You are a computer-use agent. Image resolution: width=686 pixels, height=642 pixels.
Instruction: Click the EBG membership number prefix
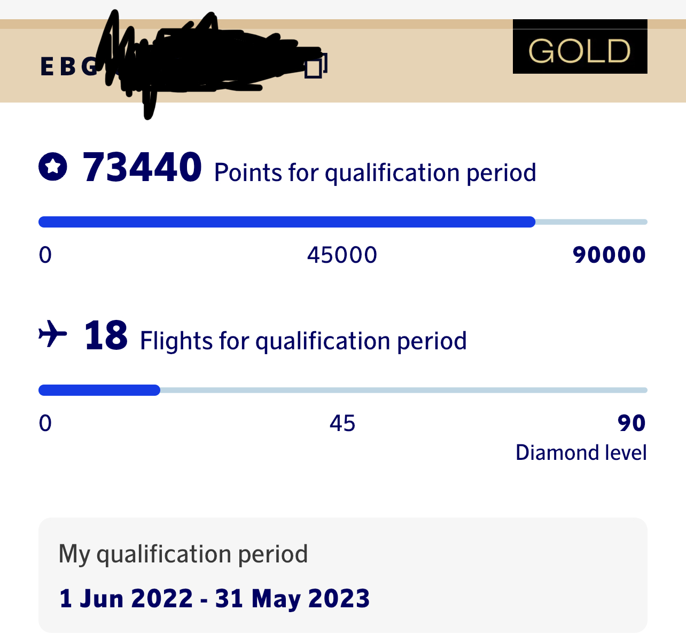[68, 67]
